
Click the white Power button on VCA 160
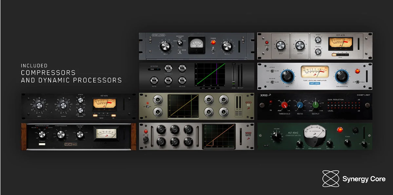(41, 144)
